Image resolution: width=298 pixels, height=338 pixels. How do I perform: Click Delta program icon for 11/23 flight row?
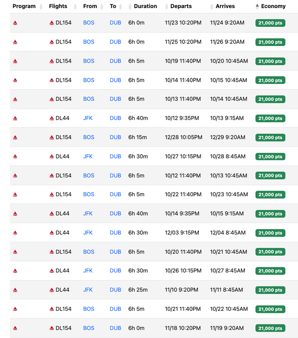(x=15, y=23)
